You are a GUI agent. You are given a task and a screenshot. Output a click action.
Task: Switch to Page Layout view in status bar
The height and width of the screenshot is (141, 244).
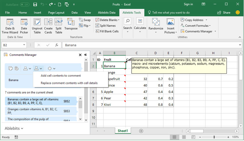[x=184, y=137]
